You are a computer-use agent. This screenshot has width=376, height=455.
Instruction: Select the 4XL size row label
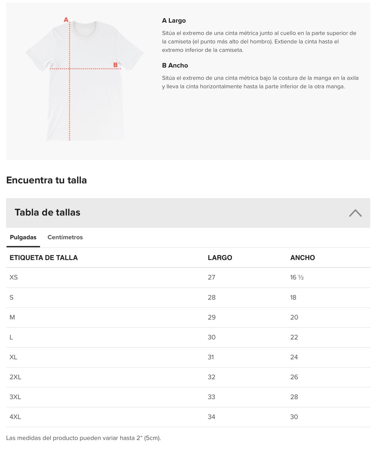[15, 417]
